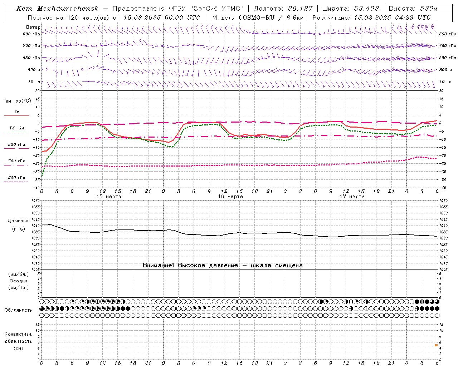The image size is (458, 366).
Task: Select the '10 м' wind level label on left
Action: 34,82
